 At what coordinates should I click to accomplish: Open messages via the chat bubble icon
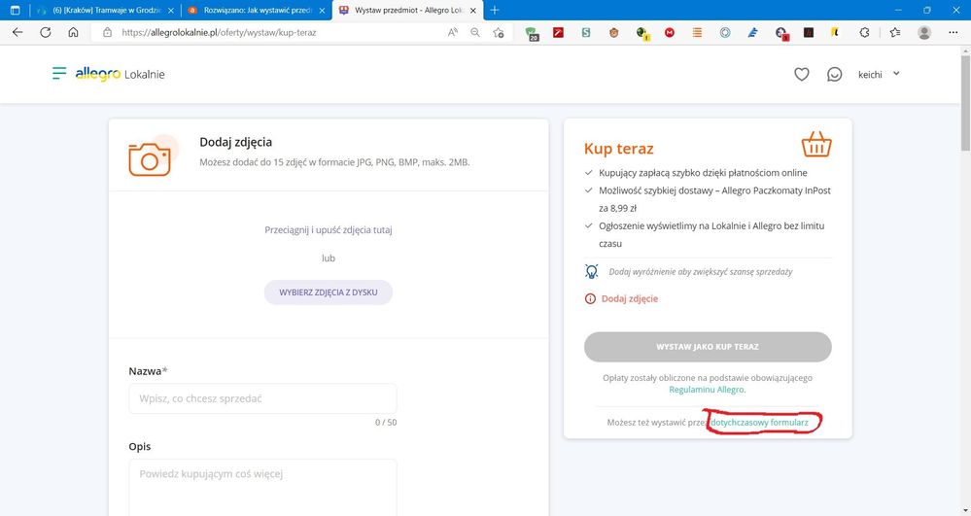pyautogui.click(x=834, y=74)
